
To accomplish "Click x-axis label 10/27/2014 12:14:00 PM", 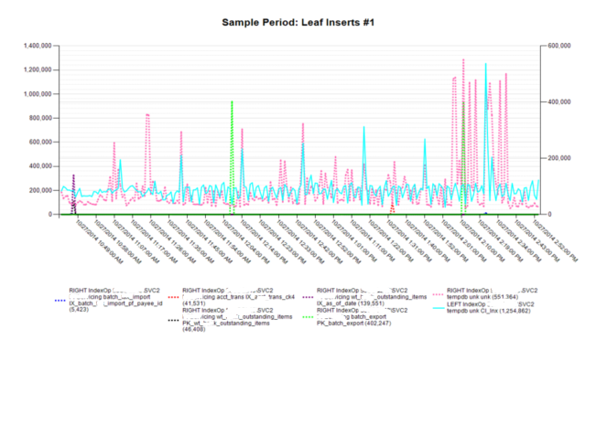I will (x=265, y=240).
